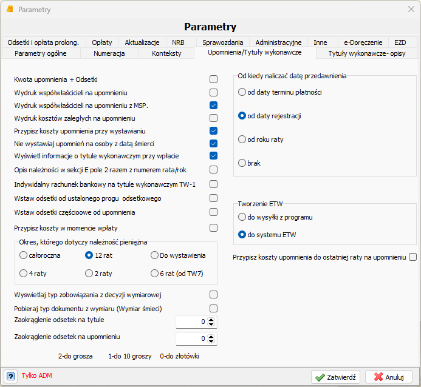Select całoroczna period option
This screenshot has width=421, height=387.
click(x=23, y=255)
